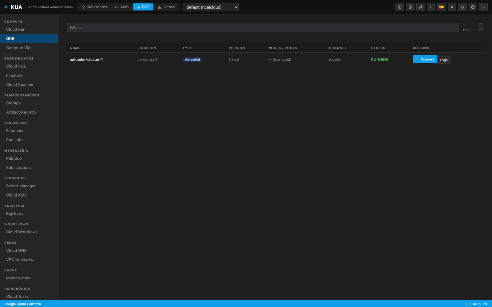Select the GCP tab
492x307 pixels.
point(143,7)
